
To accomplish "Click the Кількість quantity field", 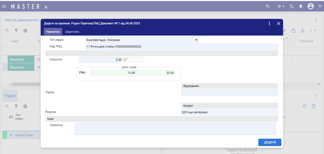I will tap(100, 60).
